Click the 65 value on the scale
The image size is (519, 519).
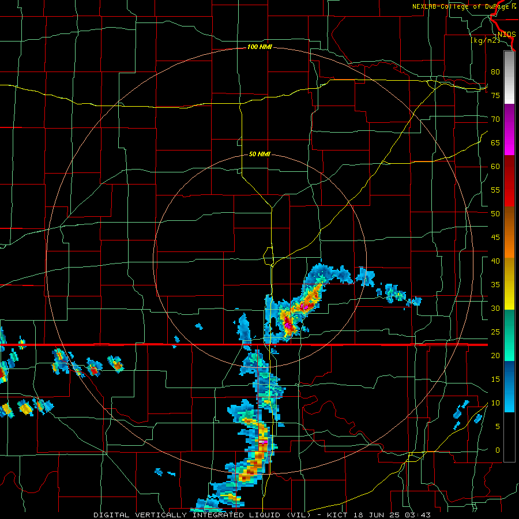(x=495, y=142)
